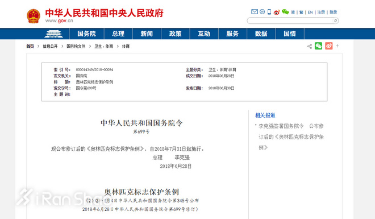This screenshot has height=219, width=375.
Task: Open the 国情 menu
Action: (290, 34)
